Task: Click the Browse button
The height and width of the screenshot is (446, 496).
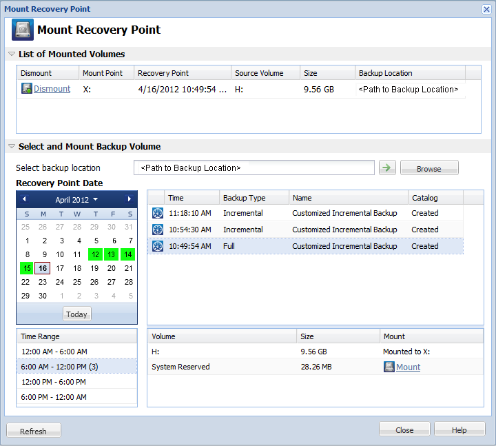Action: click(428, 168)
